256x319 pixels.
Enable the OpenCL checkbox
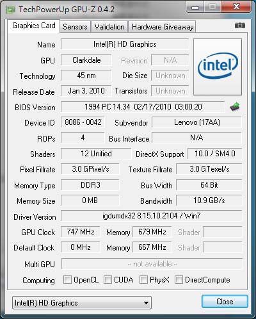pos(67,280)
